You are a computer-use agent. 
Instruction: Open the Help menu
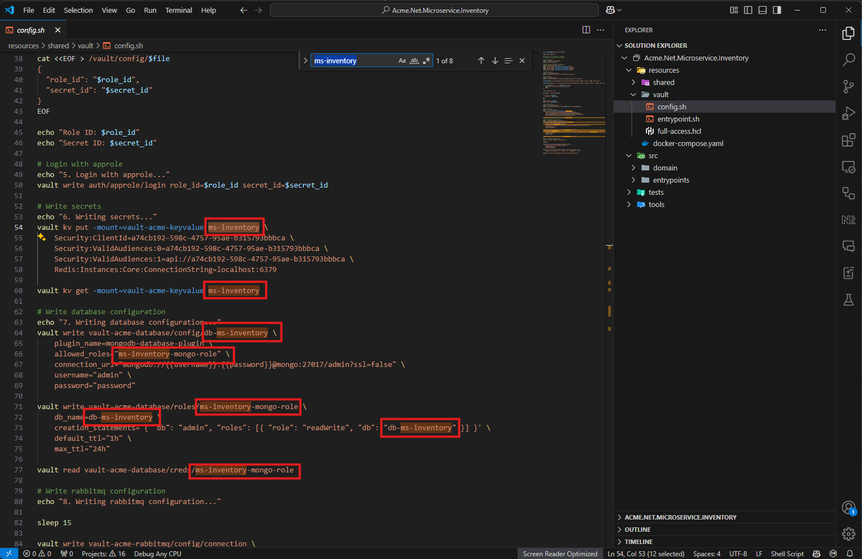click(x=208, y=10)
